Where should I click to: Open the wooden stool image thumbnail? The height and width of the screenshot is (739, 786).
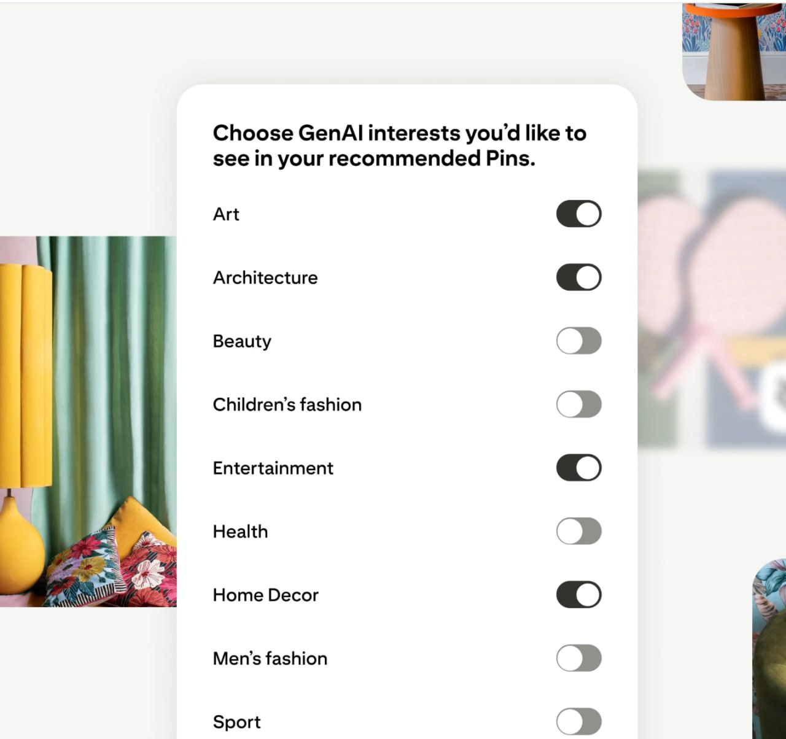(x=734, y=51)
